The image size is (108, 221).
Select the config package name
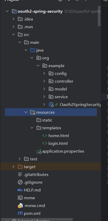61,73
